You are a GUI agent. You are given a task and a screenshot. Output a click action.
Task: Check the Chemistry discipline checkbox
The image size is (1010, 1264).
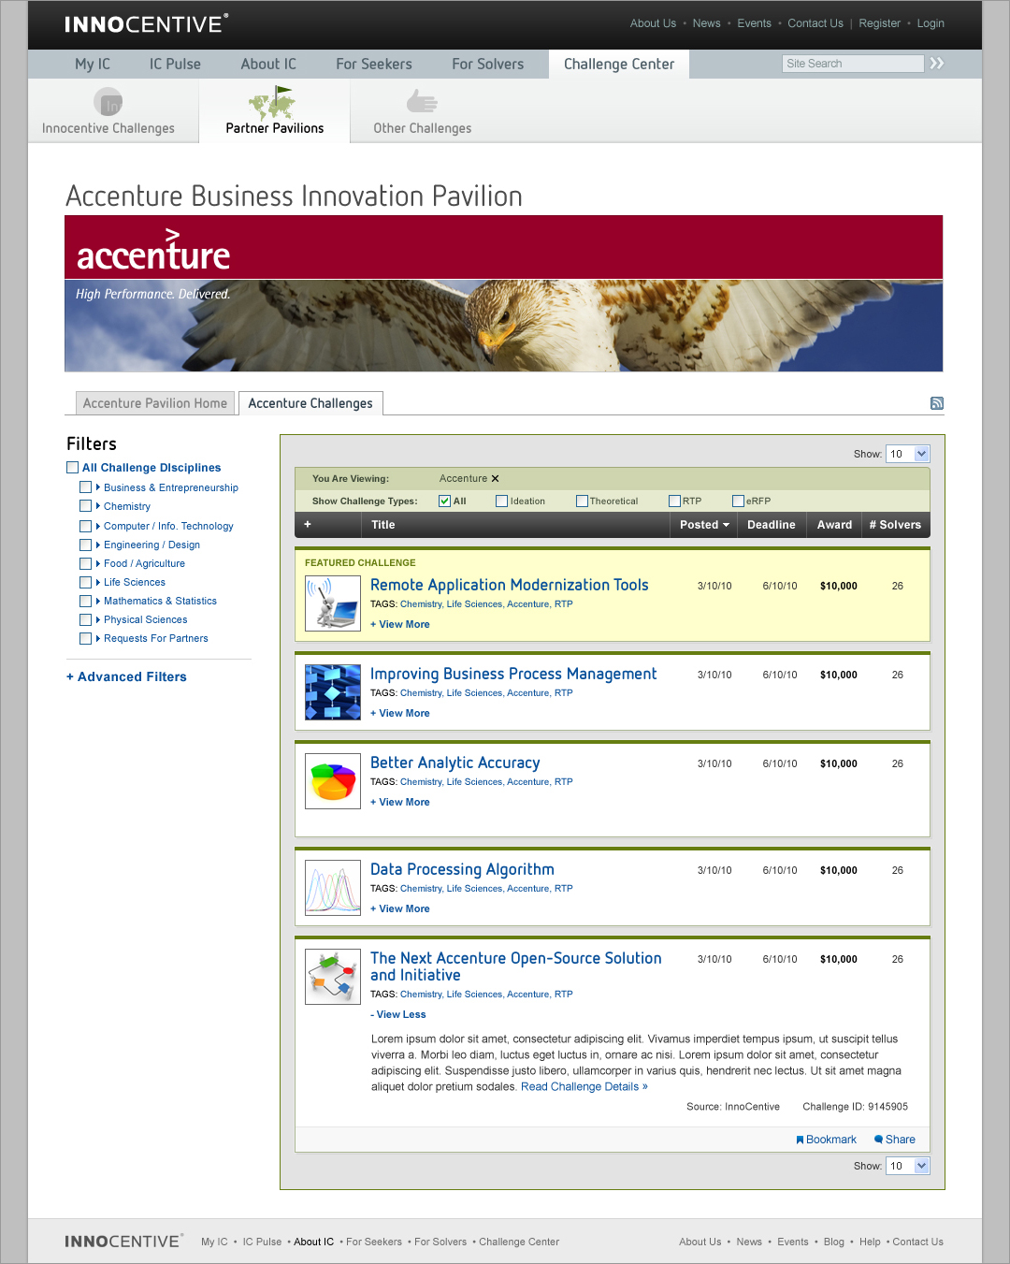pyautogui.click(x=85, y=506)
